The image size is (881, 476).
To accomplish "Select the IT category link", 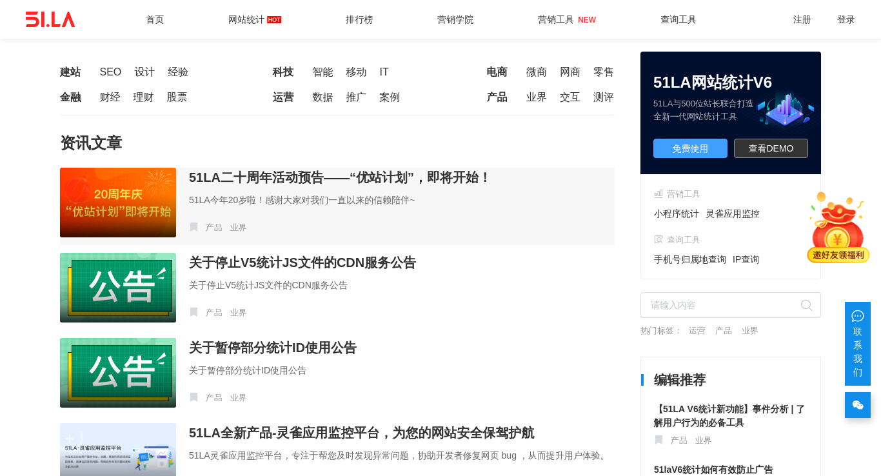I will point(384,72).
